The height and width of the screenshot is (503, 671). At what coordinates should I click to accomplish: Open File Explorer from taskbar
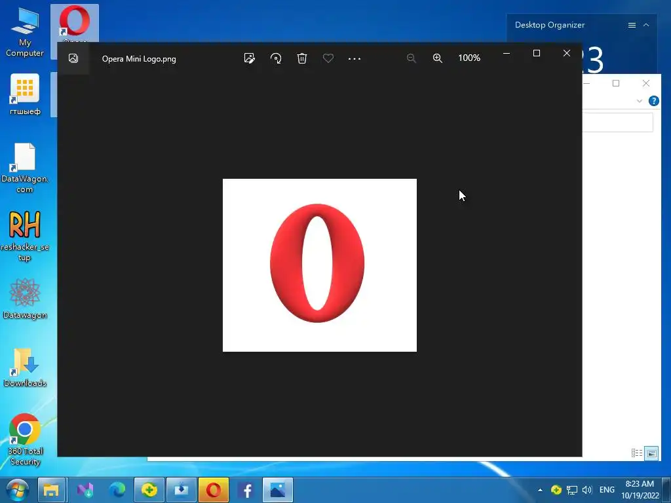coord(51,490)
